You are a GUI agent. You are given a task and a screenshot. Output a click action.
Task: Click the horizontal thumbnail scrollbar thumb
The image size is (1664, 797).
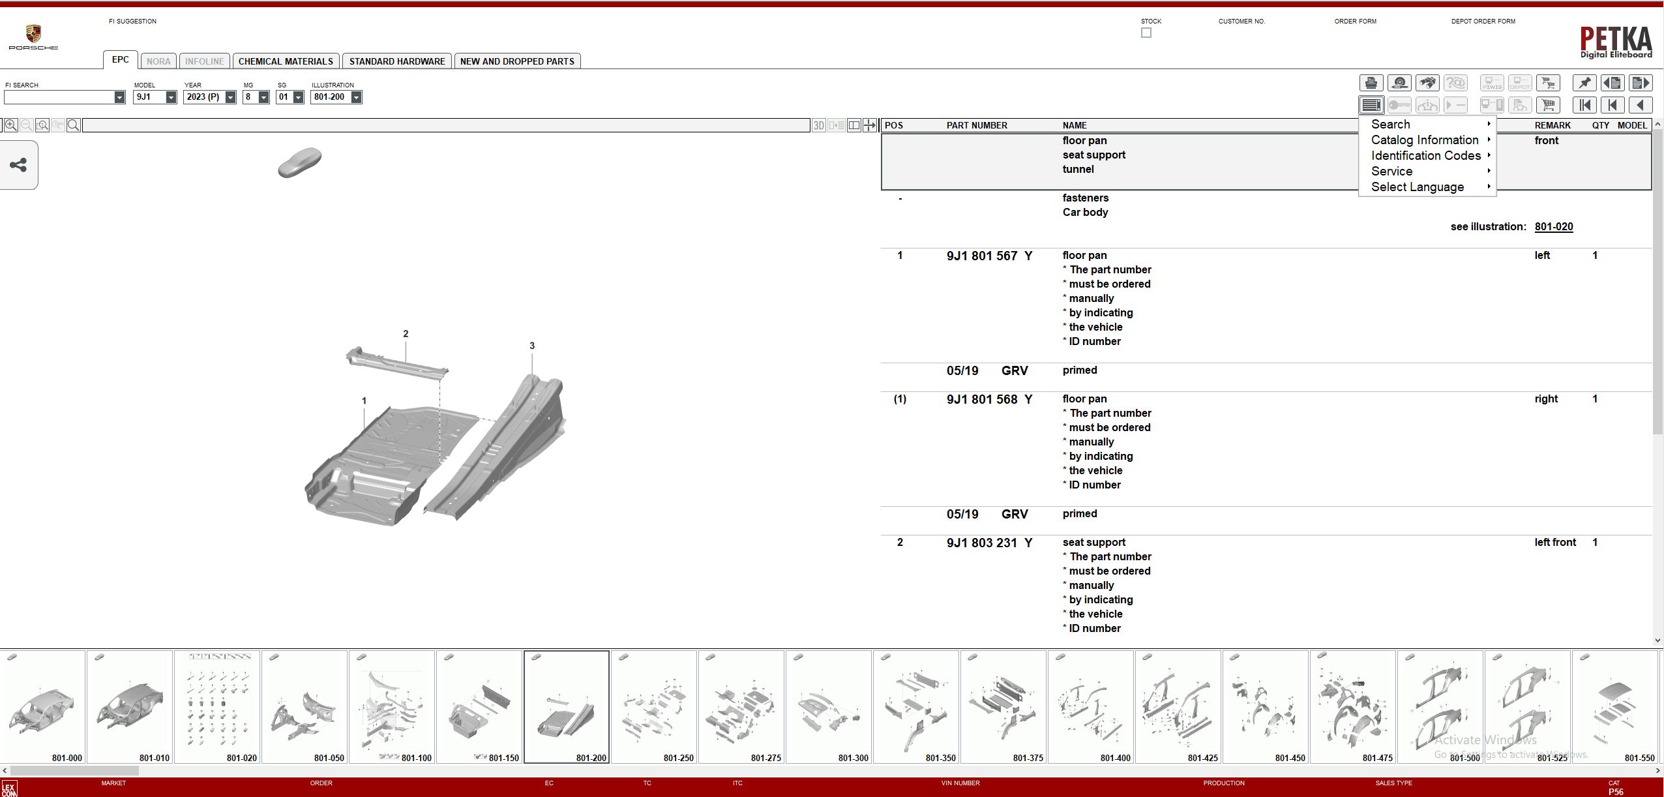point(74,770)
